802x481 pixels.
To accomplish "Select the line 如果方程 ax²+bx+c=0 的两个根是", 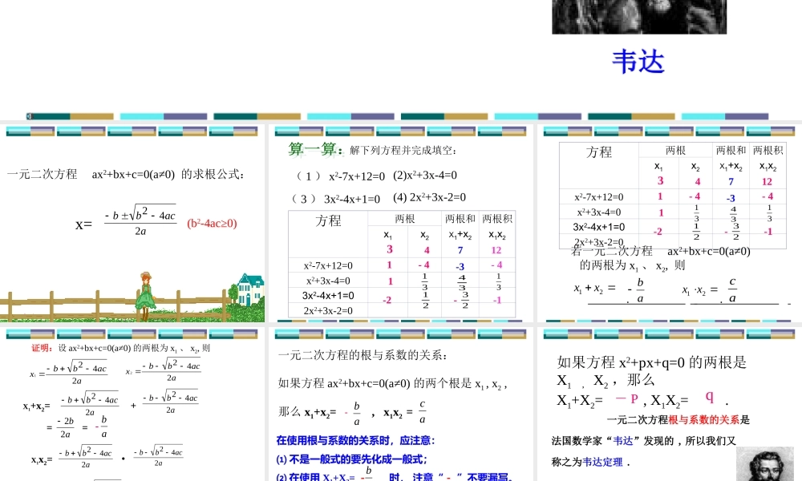I will click(x=392, y=383).
